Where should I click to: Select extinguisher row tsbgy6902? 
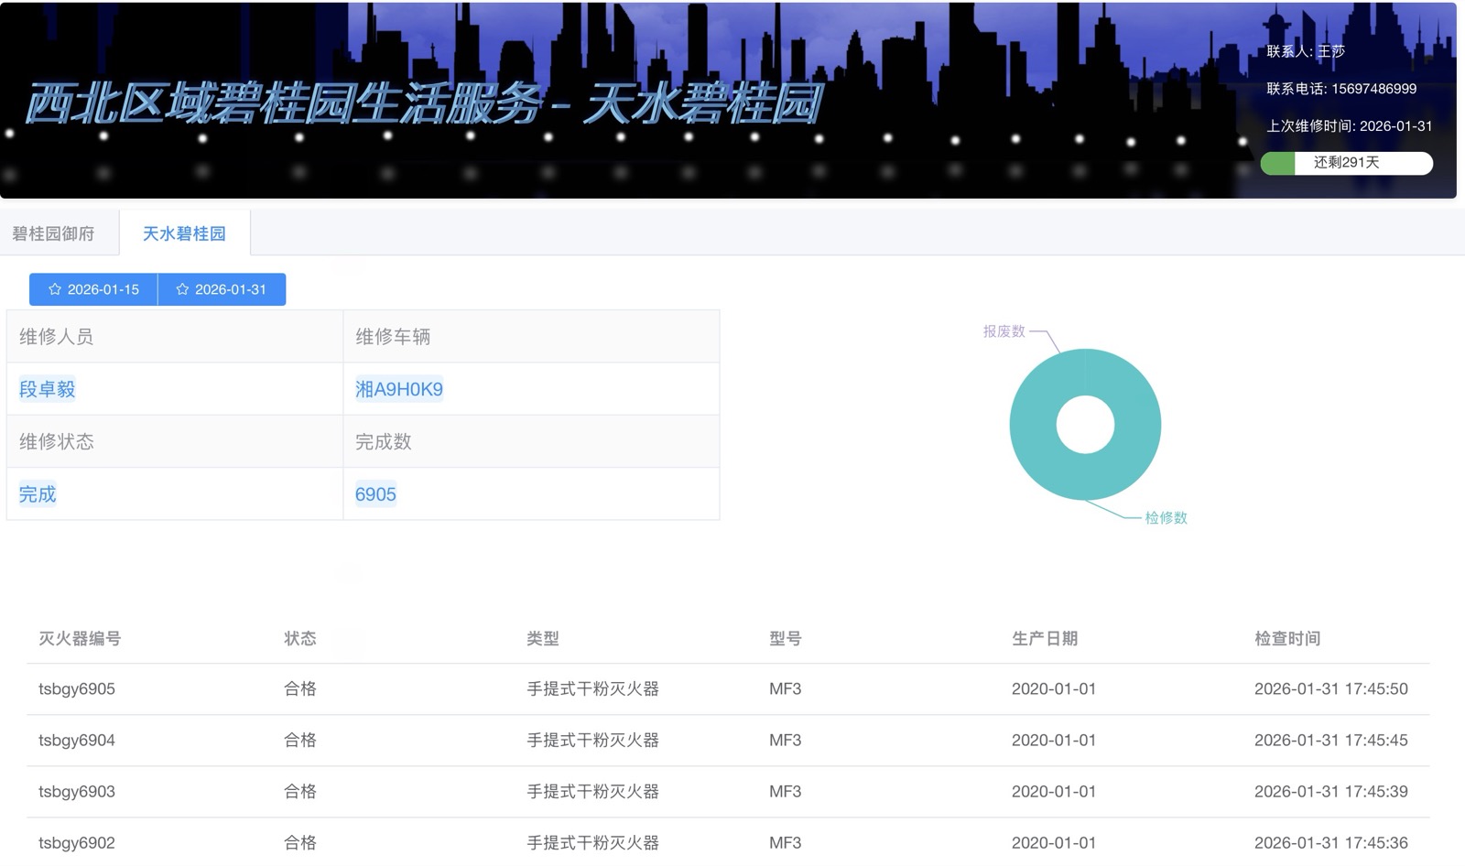coord(728,842)
